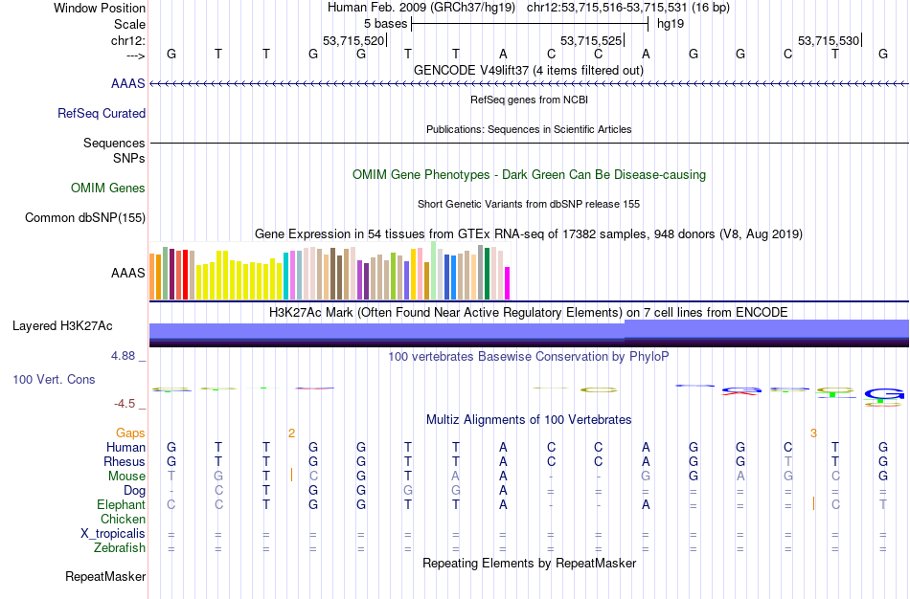Click the magenta last bar in GTEx chart

click(508, 283)
